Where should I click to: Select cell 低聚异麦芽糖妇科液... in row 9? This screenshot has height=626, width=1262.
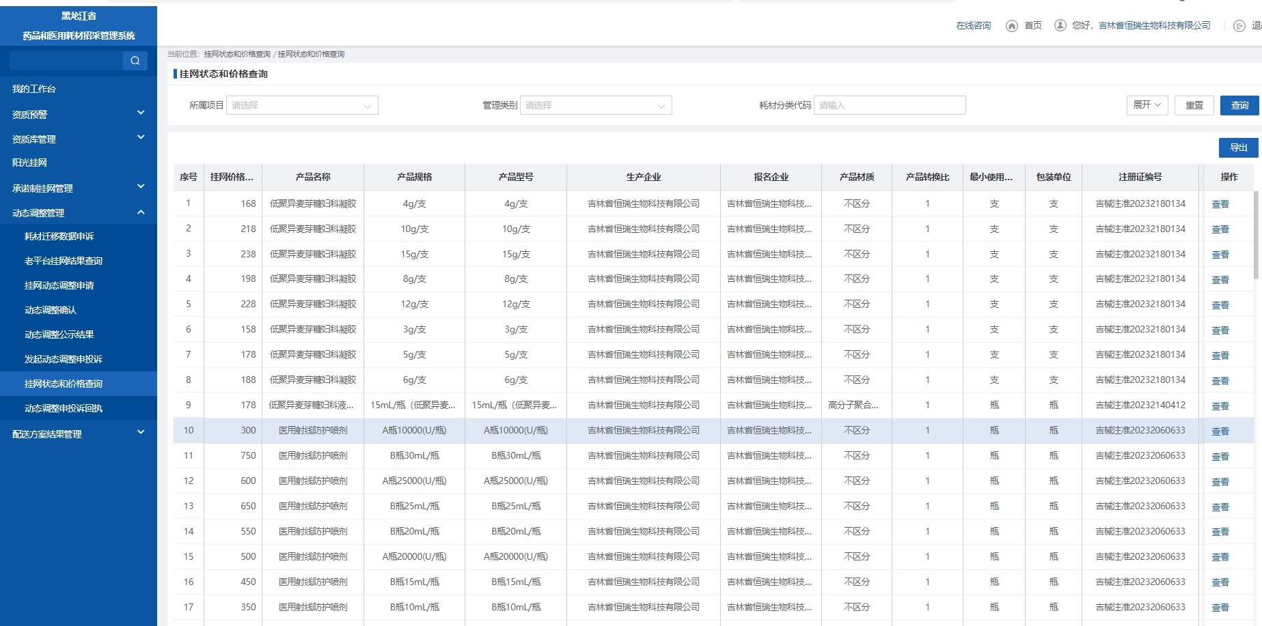[313, 405]
